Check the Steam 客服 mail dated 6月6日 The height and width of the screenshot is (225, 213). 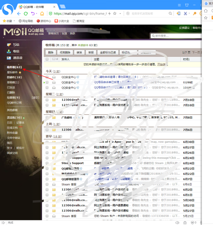tap(47, 184)
